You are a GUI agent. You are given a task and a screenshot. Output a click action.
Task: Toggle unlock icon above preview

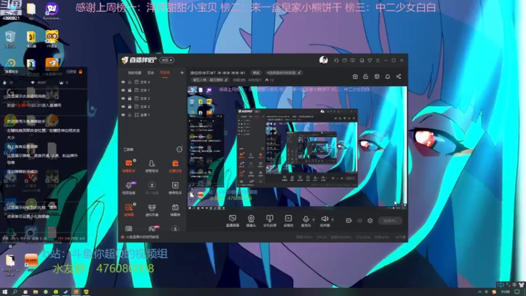(366, 76)
